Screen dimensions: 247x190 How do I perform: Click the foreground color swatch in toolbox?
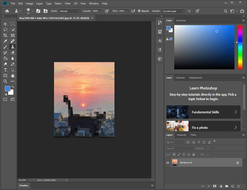click(x=7, y=89)
